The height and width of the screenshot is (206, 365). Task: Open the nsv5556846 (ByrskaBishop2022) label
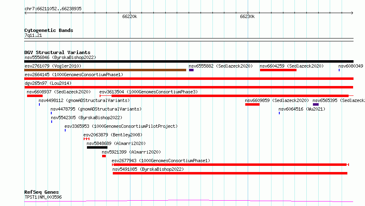click(60, 57)
